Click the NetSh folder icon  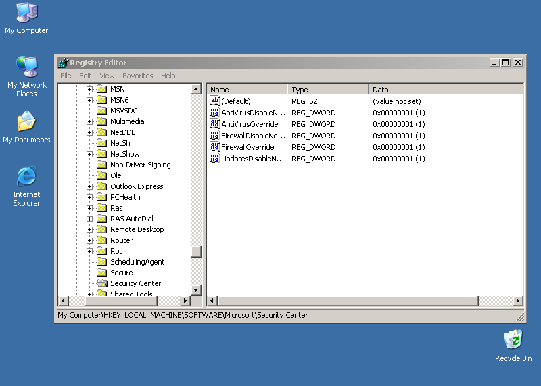(102, 143)
